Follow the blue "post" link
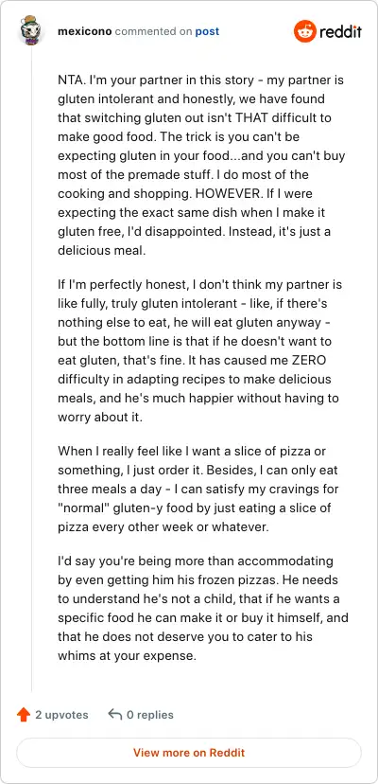Viewport: 378px width, 784px height. click(x=207, y=31)
